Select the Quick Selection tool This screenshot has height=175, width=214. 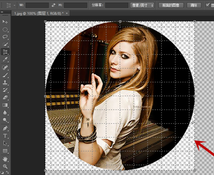pos(5,44)
